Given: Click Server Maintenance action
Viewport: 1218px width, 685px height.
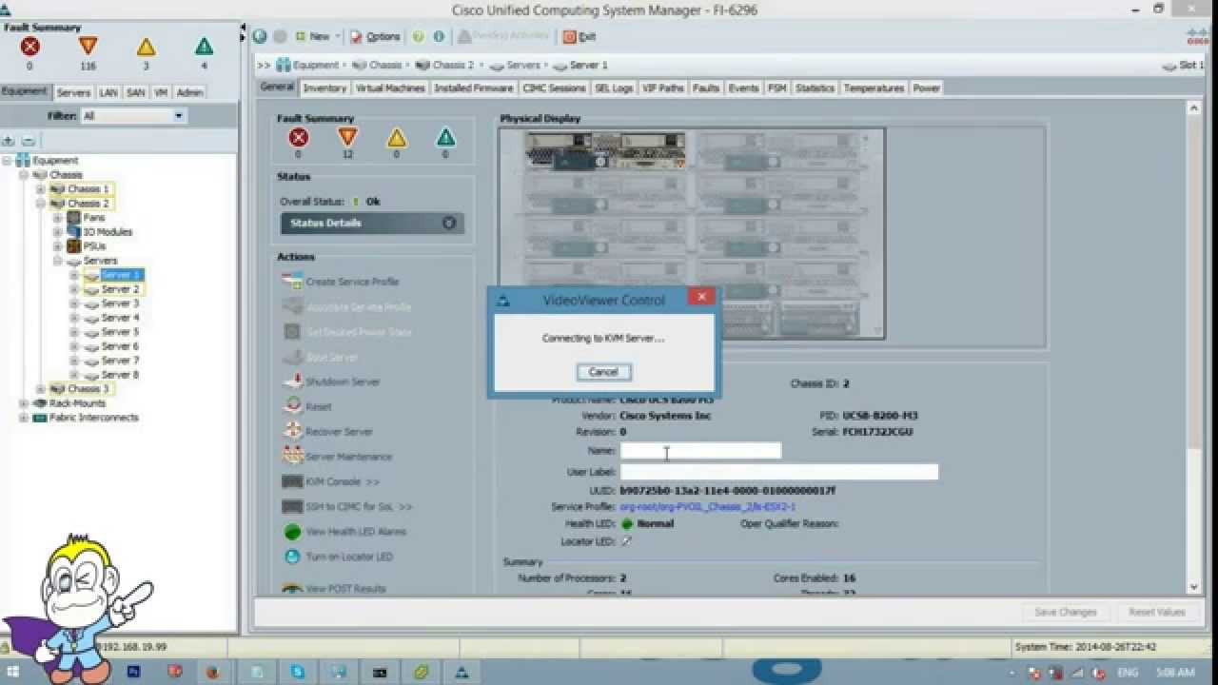Looking at the screenshot, I should coord(348,457).
